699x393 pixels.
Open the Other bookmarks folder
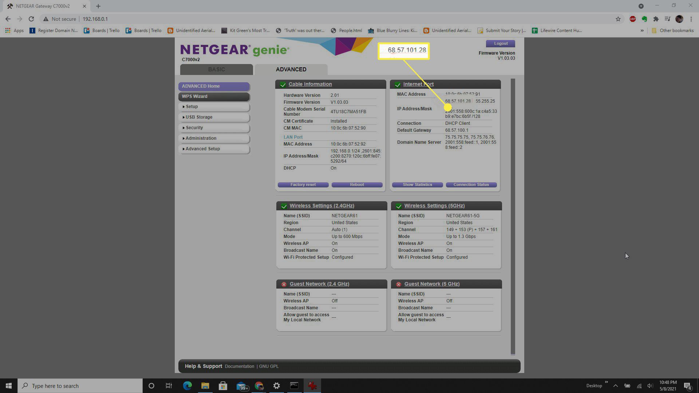click(x=672, y=31)
